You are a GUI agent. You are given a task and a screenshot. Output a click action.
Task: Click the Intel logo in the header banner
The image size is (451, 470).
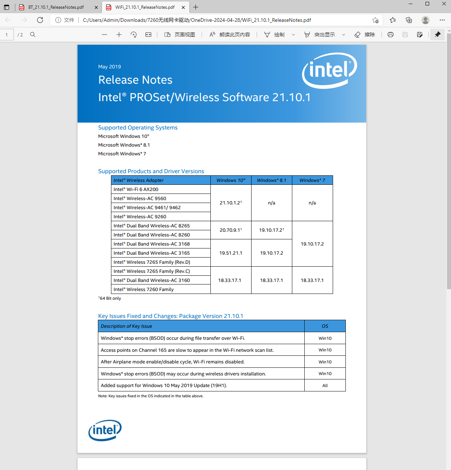tap(329, 71)
